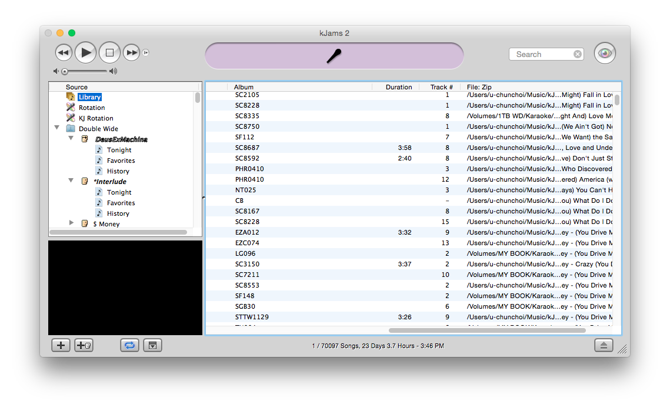Open the eye visualizer icon

pyautogui.click(x=604, y=54)
